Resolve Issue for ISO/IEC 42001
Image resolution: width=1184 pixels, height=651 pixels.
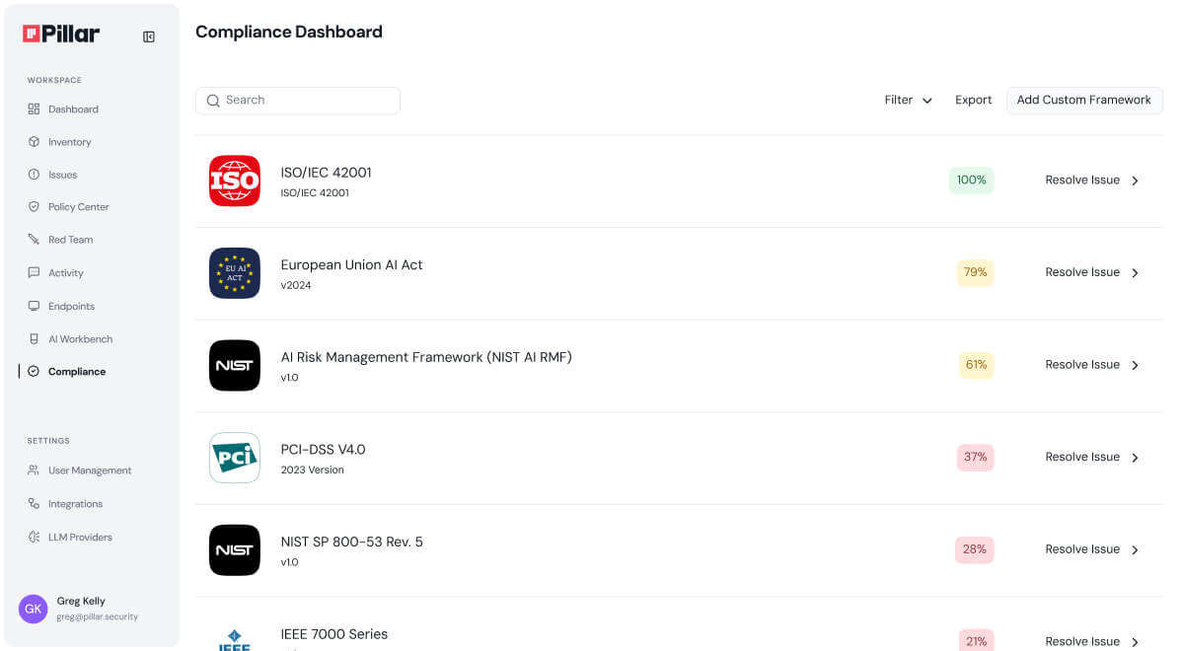pos(1082,181)
